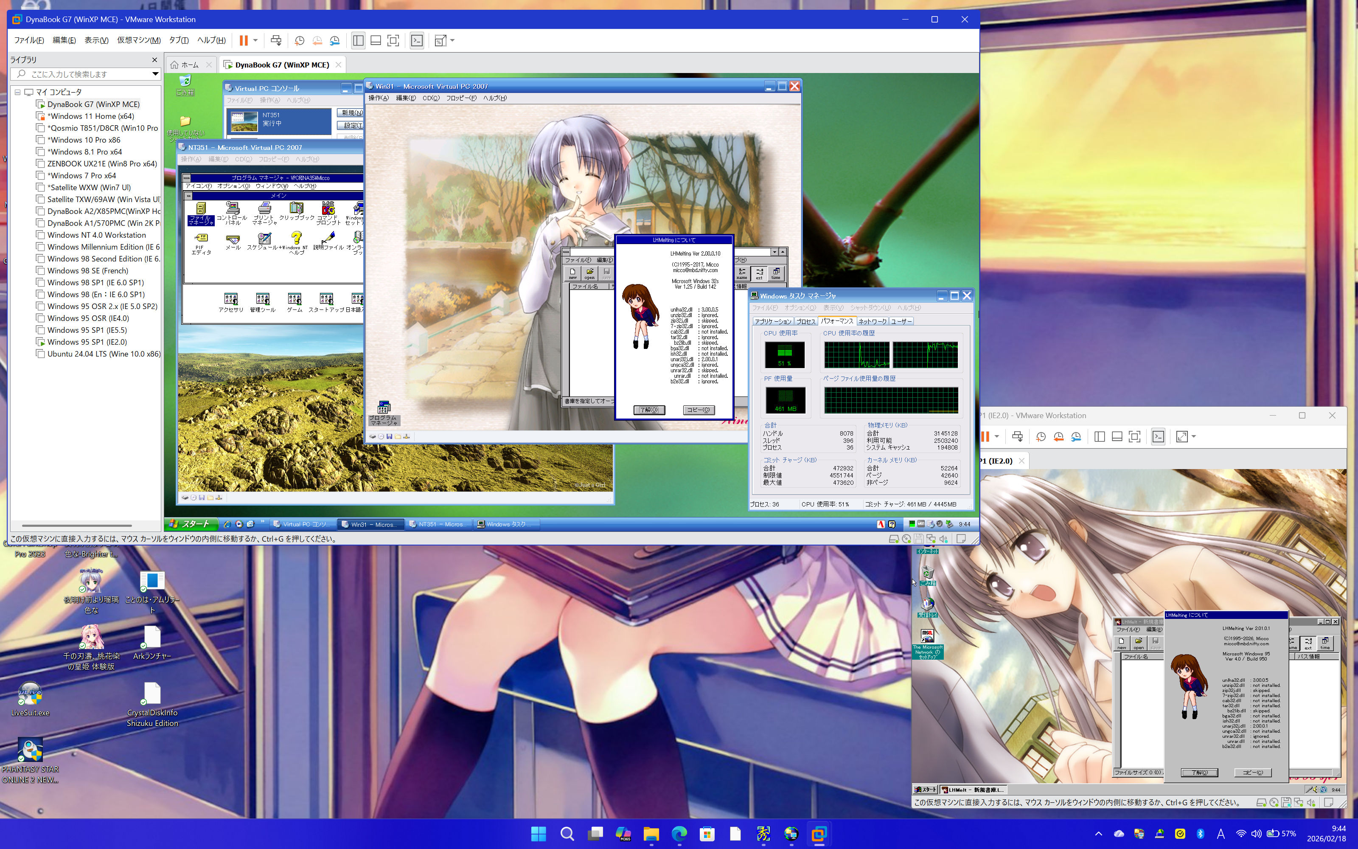
Task: Pause the DynaBook G7 virtual machine
Action: point(244,40)
